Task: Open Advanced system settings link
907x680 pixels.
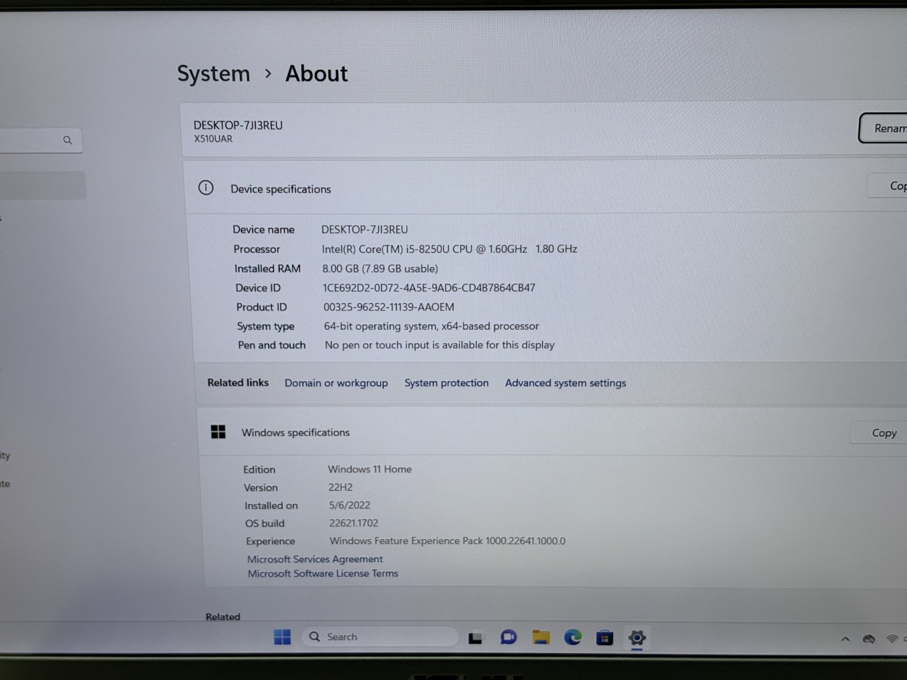Action: click(x=565, y=383)
